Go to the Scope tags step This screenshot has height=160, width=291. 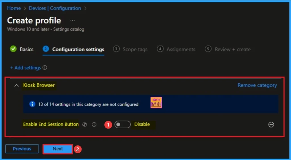[x=135, y=49]
